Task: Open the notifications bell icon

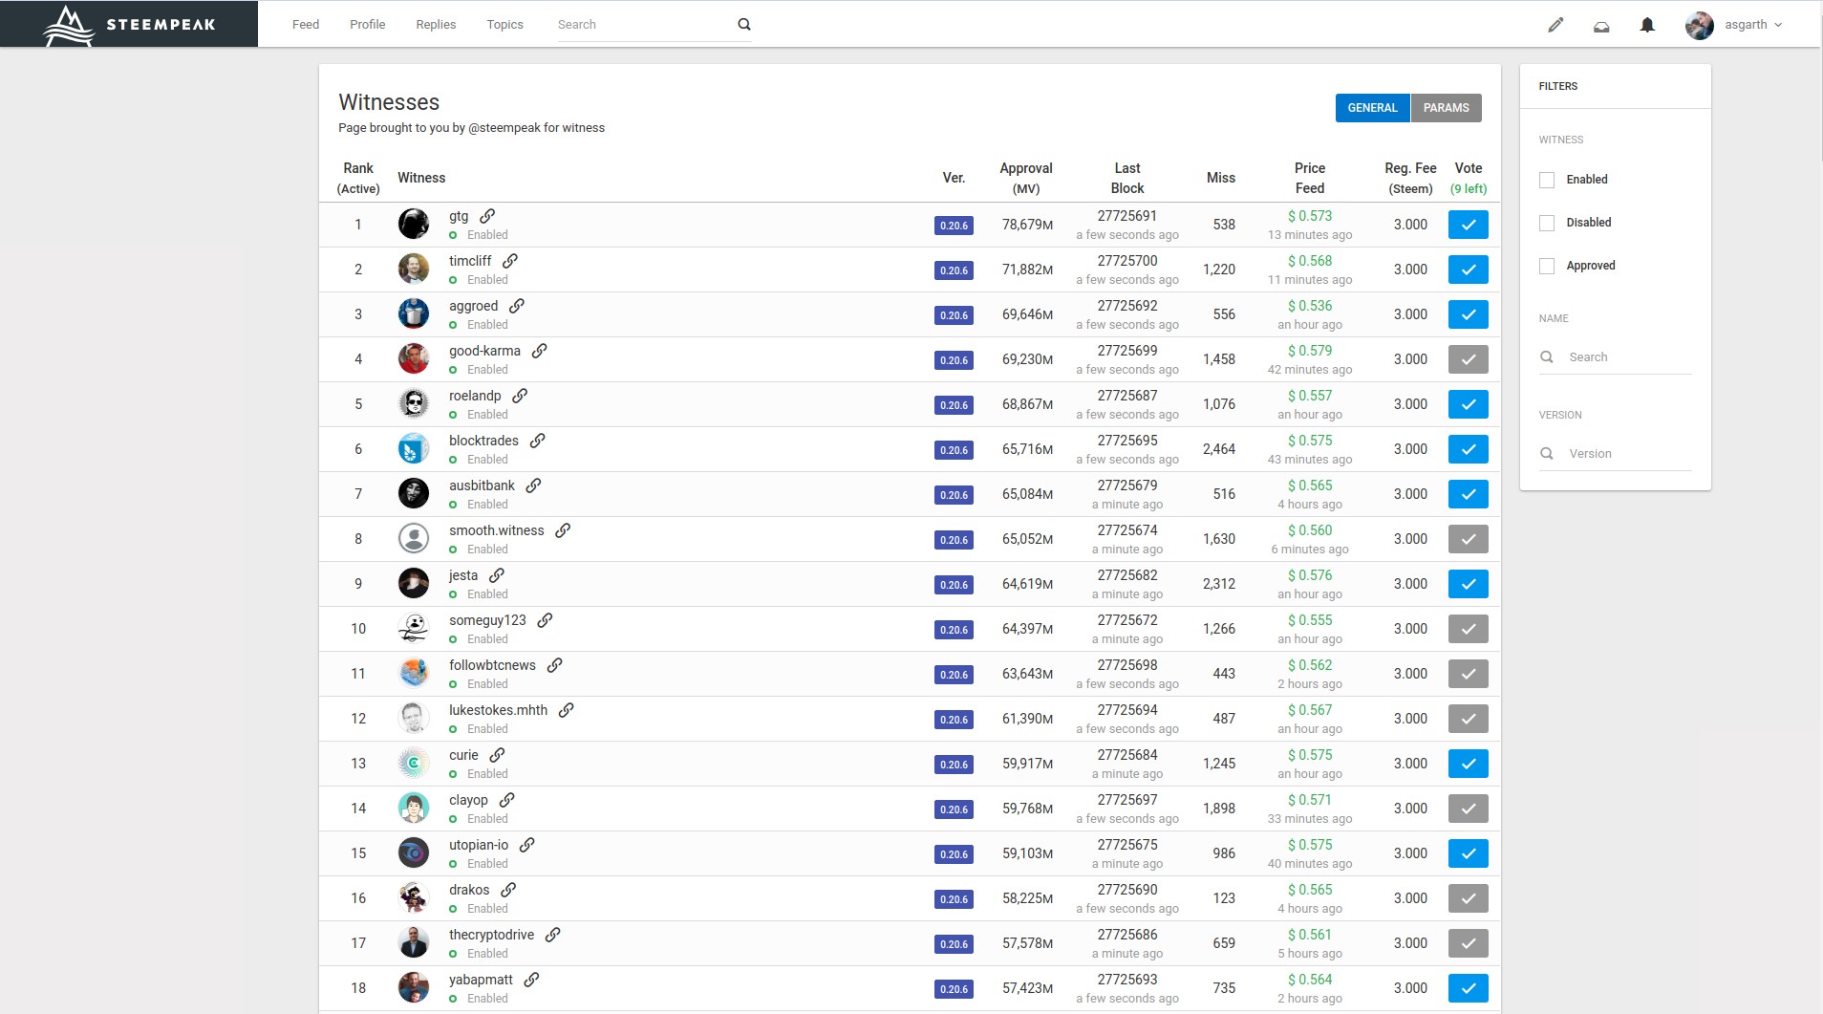Action: (x=1647, y=25)
